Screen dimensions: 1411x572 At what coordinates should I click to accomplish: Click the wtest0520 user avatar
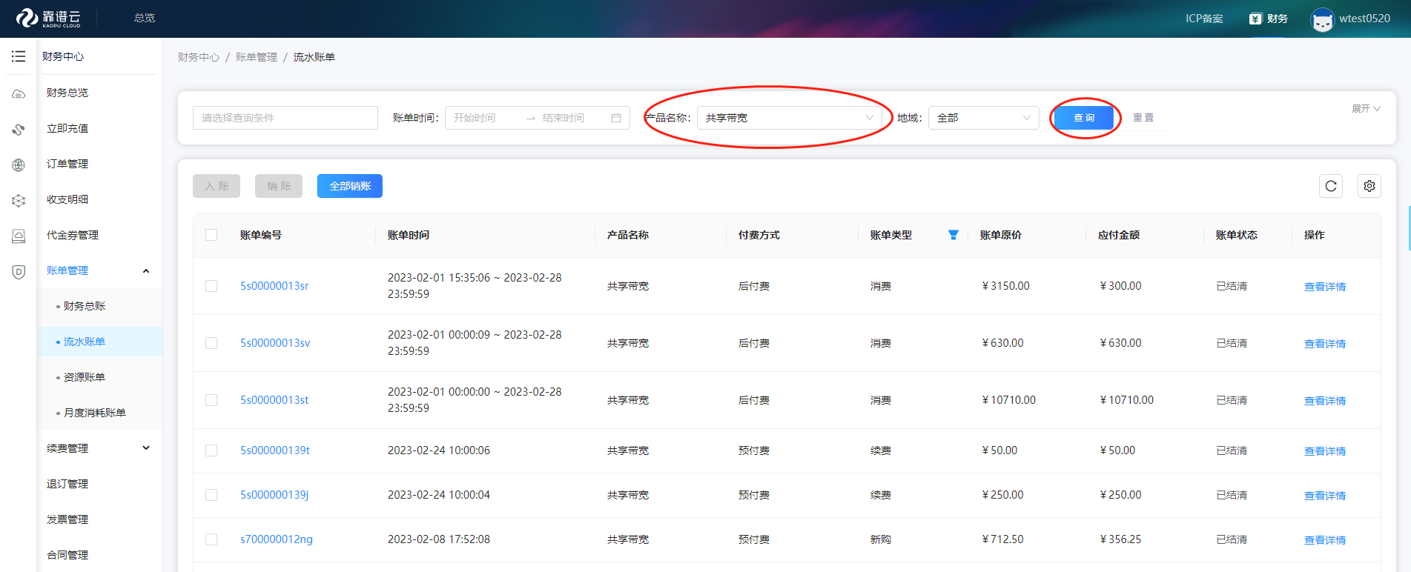click(1322, 19)
